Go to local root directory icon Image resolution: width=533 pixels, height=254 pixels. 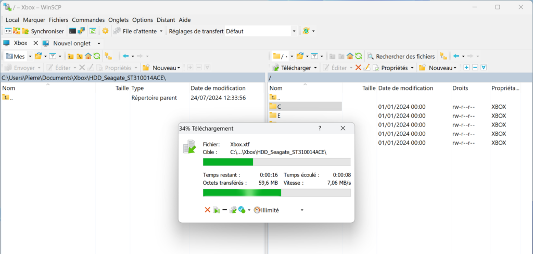tap(79, 56)
